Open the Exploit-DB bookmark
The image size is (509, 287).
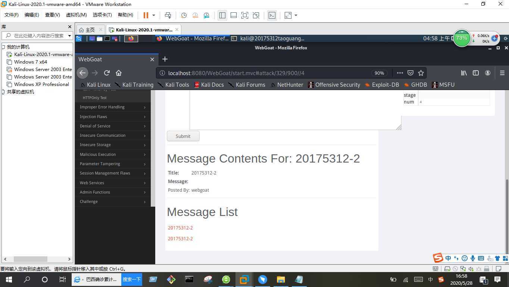[382, 85]
